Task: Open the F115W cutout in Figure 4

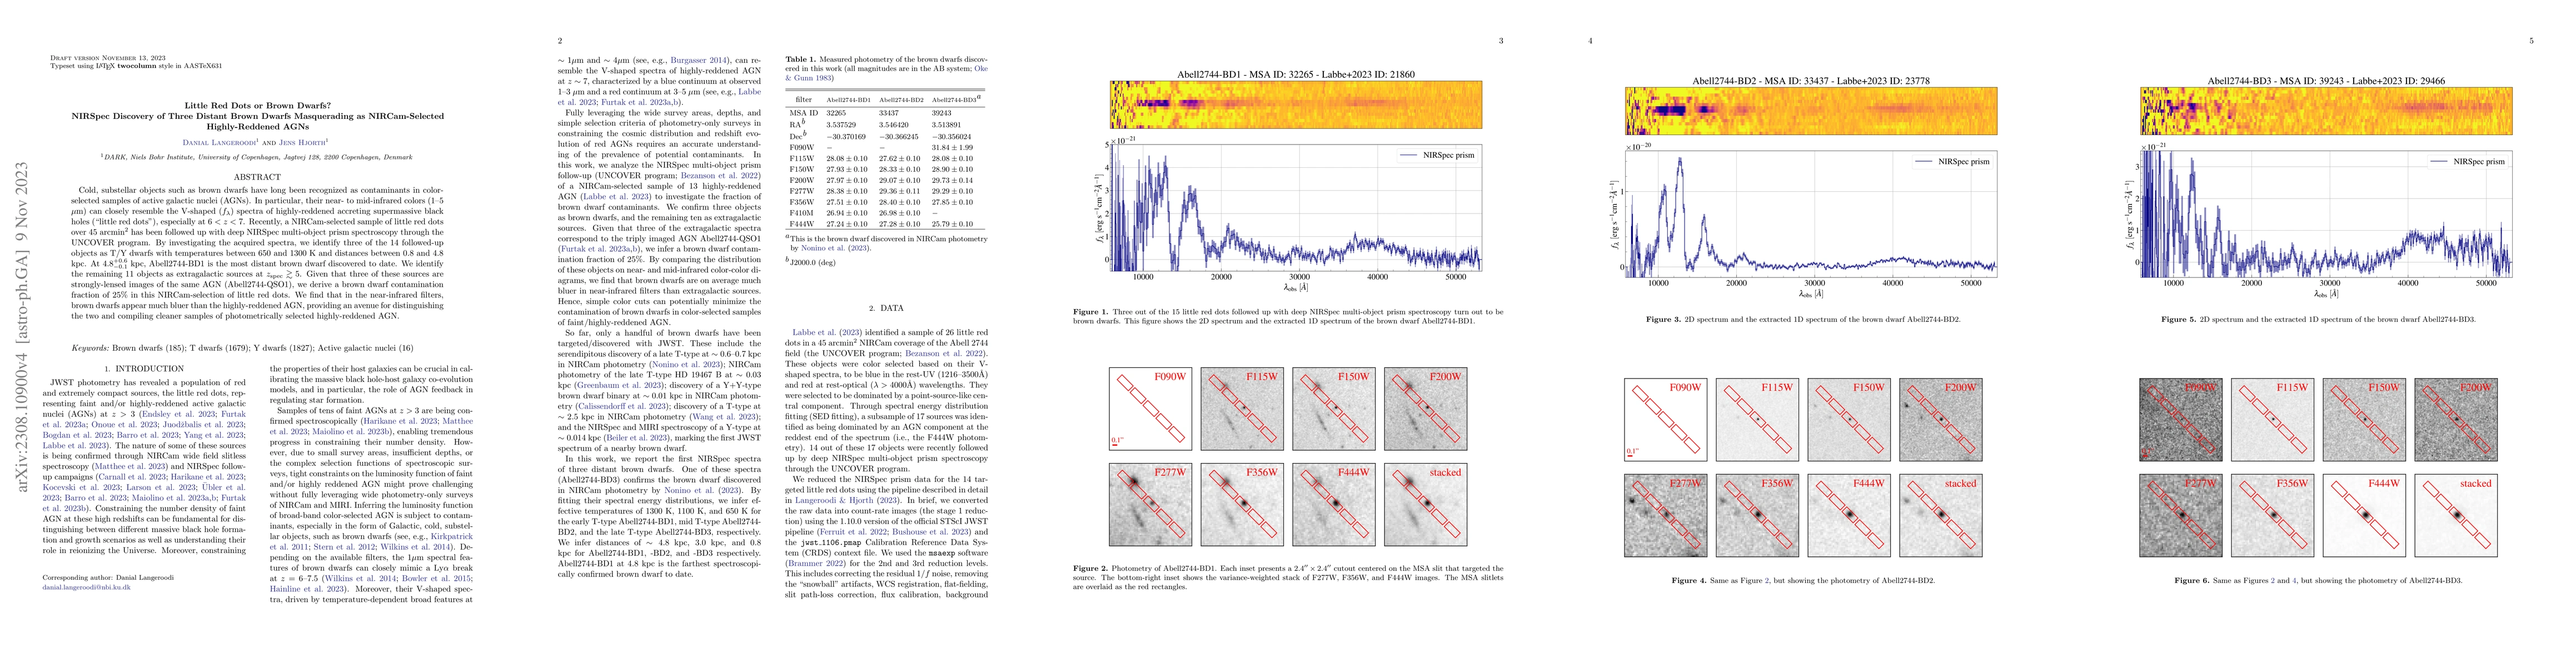Action: click(x=1757, y=419)
